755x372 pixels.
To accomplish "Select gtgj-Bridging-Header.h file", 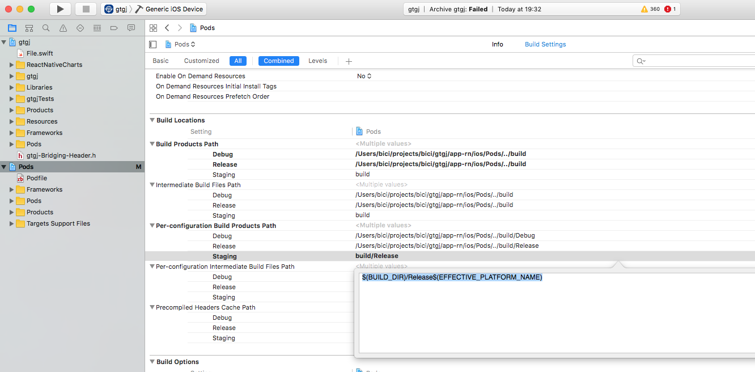I will 61,155.
